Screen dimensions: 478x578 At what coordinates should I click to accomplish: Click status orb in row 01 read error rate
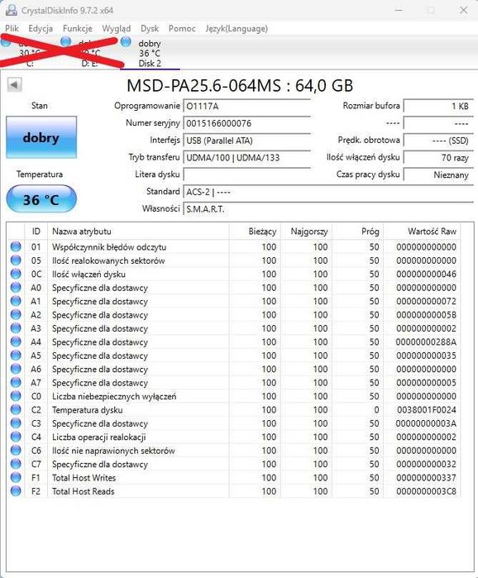pyautogui.click(x=16, y=246)
